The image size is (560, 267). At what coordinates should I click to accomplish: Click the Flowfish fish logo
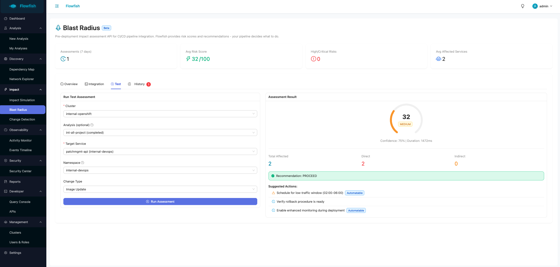click(13, 6)
